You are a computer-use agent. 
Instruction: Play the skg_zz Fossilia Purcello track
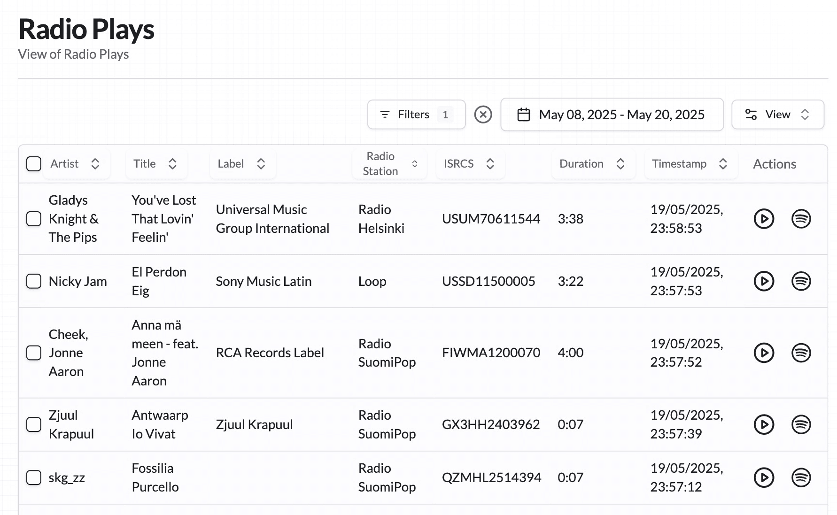[x=764, y=477]
